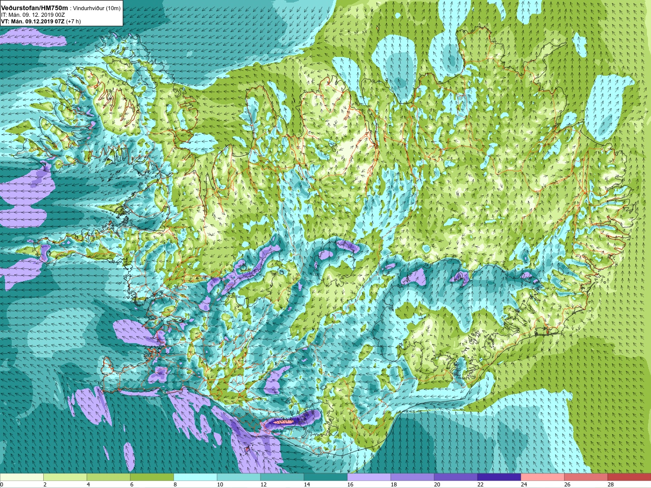Click the 2–4 m/s light green legend swatch
Screen dimensions: 651x488
pyautogui.click(x=65, y=477)
